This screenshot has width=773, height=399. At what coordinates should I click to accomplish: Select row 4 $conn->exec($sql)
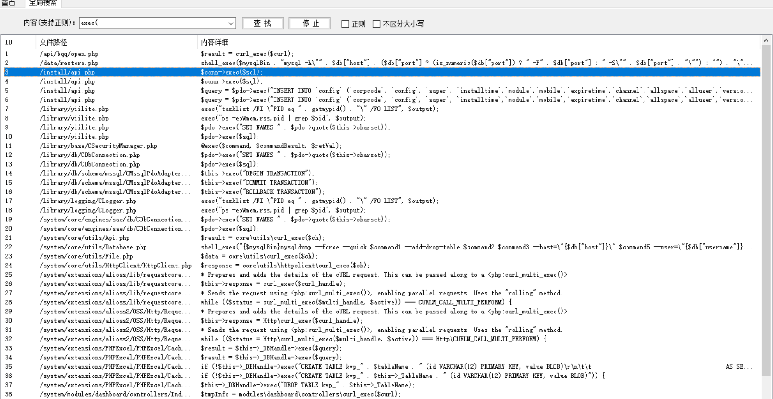pyautogui.click(x=382, y=81)
